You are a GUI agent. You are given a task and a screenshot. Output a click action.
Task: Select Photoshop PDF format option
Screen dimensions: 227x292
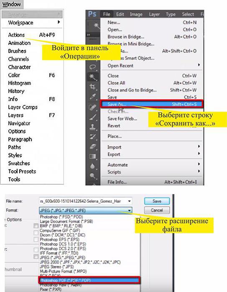[89, 280]
